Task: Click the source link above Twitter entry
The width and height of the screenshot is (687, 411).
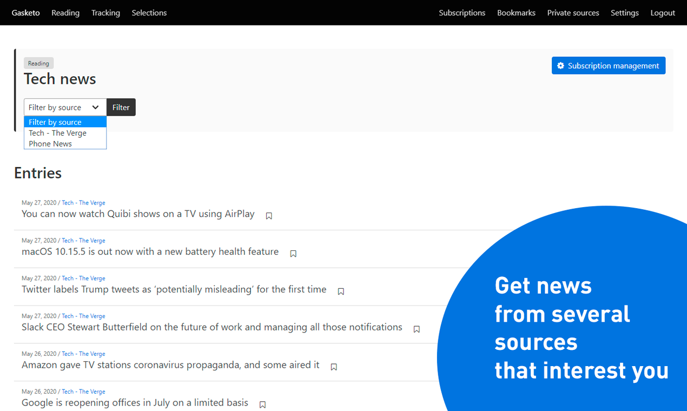Action: coord(83,279)
